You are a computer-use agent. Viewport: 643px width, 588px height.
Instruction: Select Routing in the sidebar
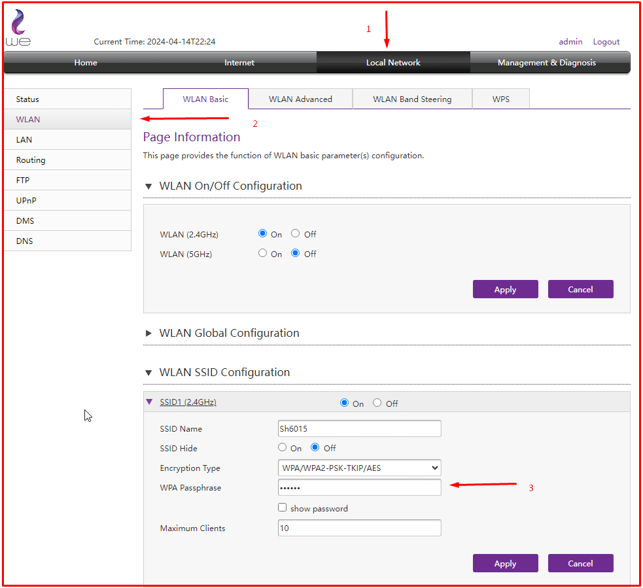point(31,160)
